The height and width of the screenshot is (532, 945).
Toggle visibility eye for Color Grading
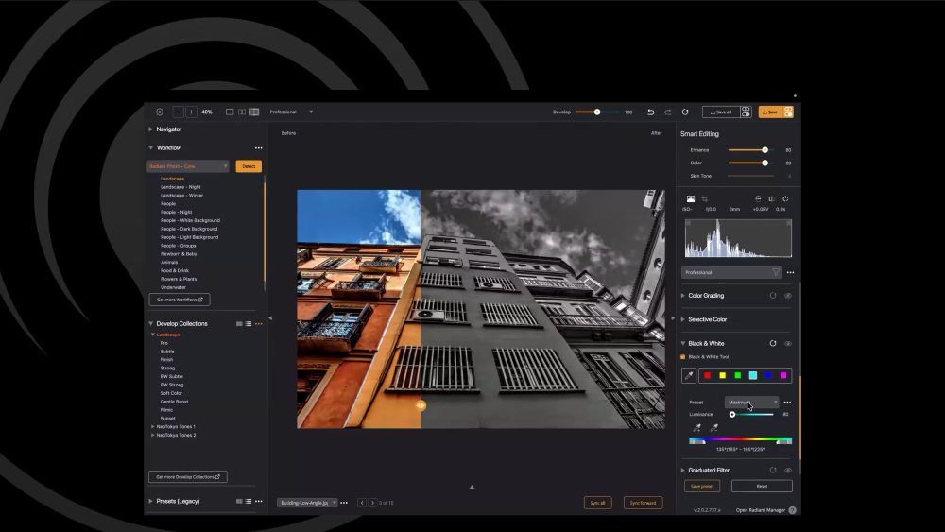click(788, 296)
